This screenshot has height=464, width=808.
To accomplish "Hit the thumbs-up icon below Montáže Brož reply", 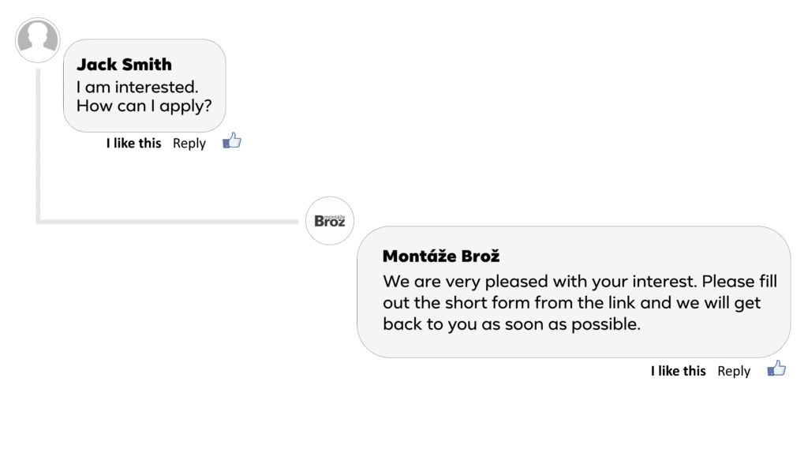I will coord(776,369).
